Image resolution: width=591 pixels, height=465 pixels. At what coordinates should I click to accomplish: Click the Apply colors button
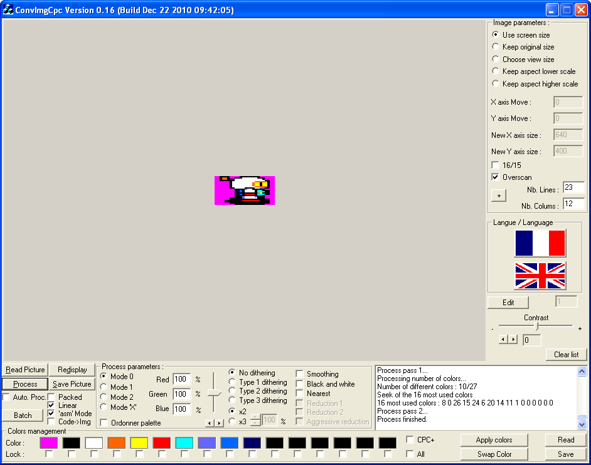pyautogui.click(x=494, y=440)
